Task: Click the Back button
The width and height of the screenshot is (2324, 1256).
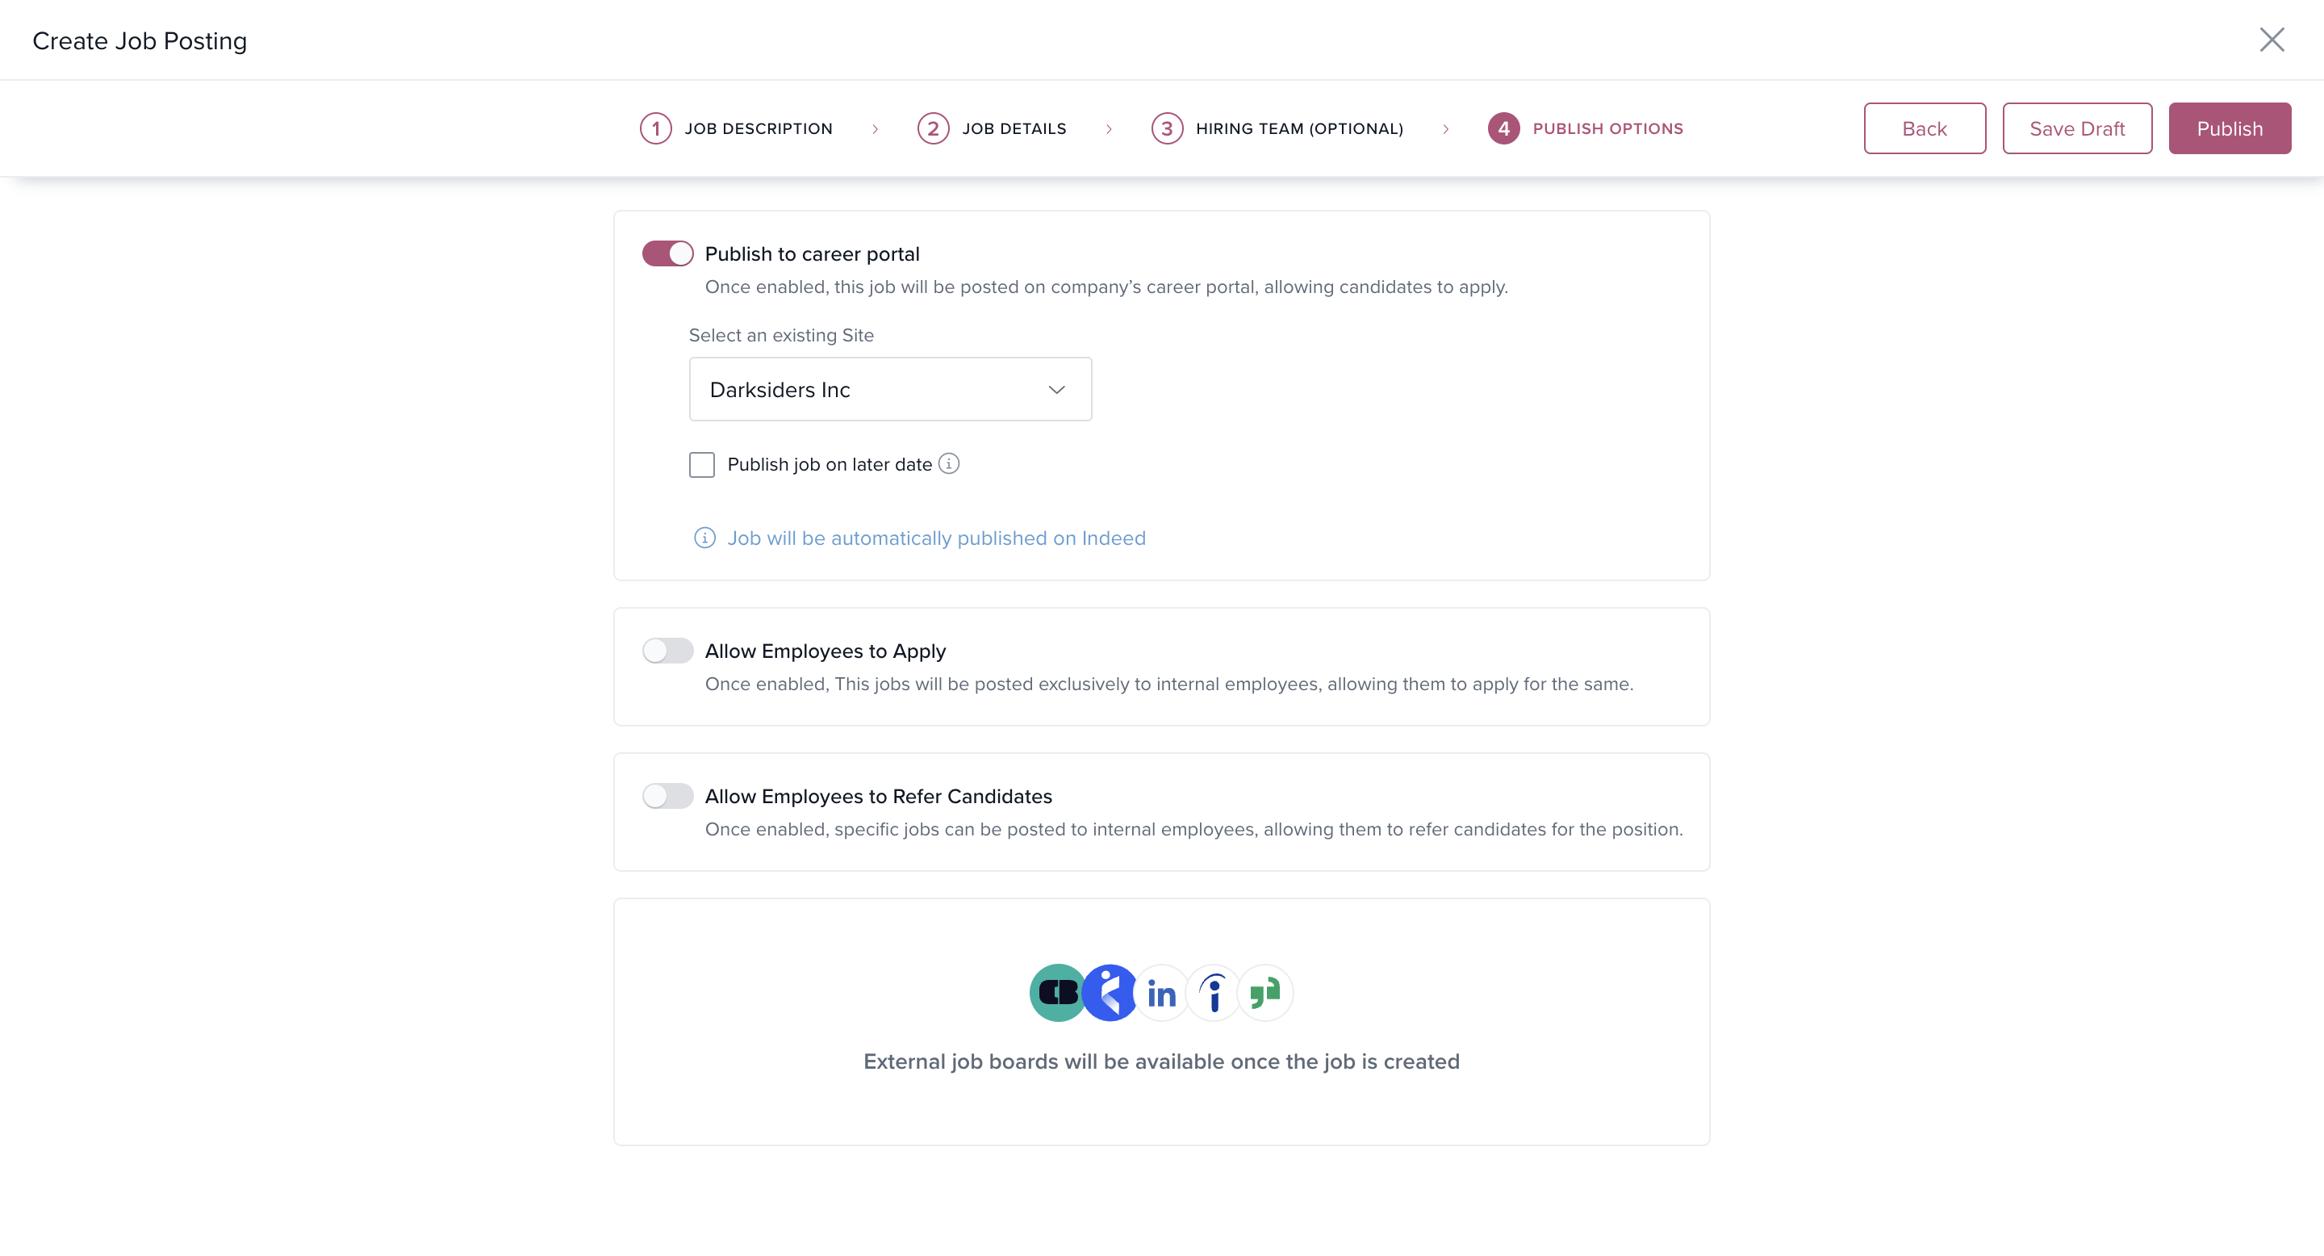Action: point(1925,128)
